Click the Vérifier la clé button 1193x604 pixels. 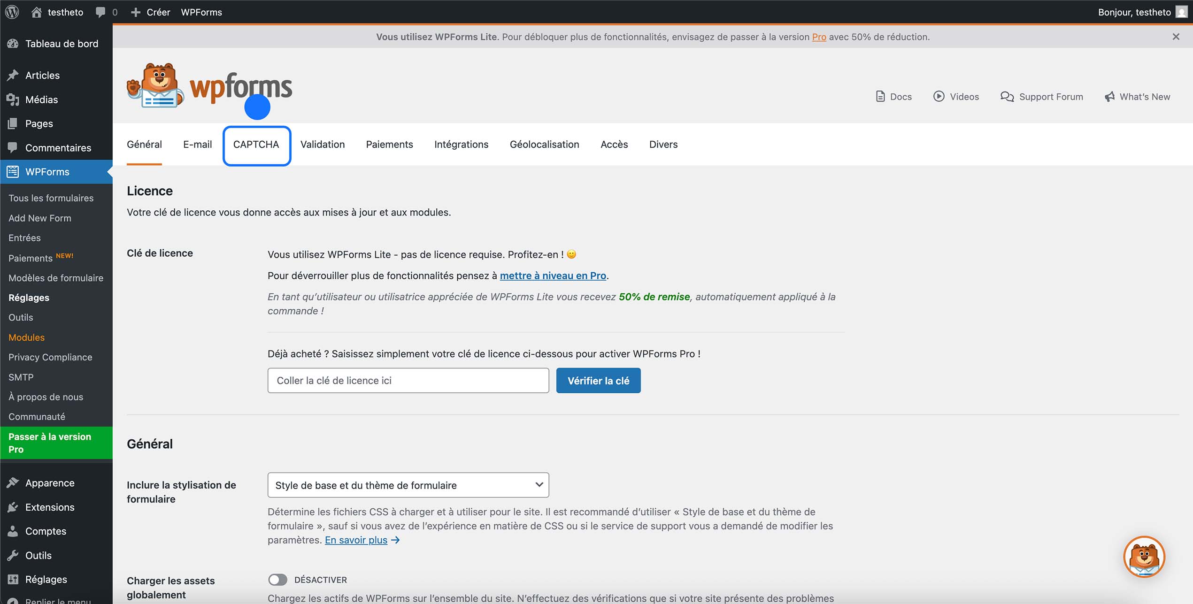click(x=598, y=380)
